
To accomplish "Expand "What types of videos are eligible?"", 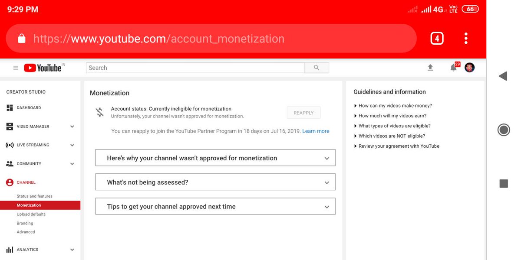I will pyautogui.click(x=392, y=126).
